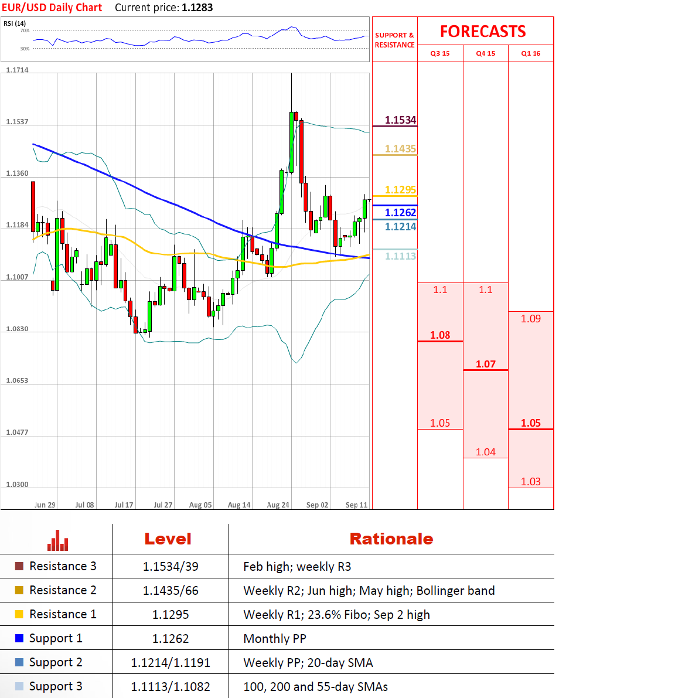The height and width of the screenshot is (698, 675).
Task: Click the FORECASTS header
Action: pos(483,32)
